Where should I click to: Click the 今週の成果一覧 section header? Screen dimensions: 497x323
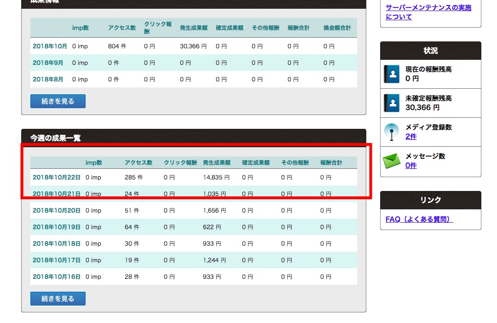(x=55, y=138)
